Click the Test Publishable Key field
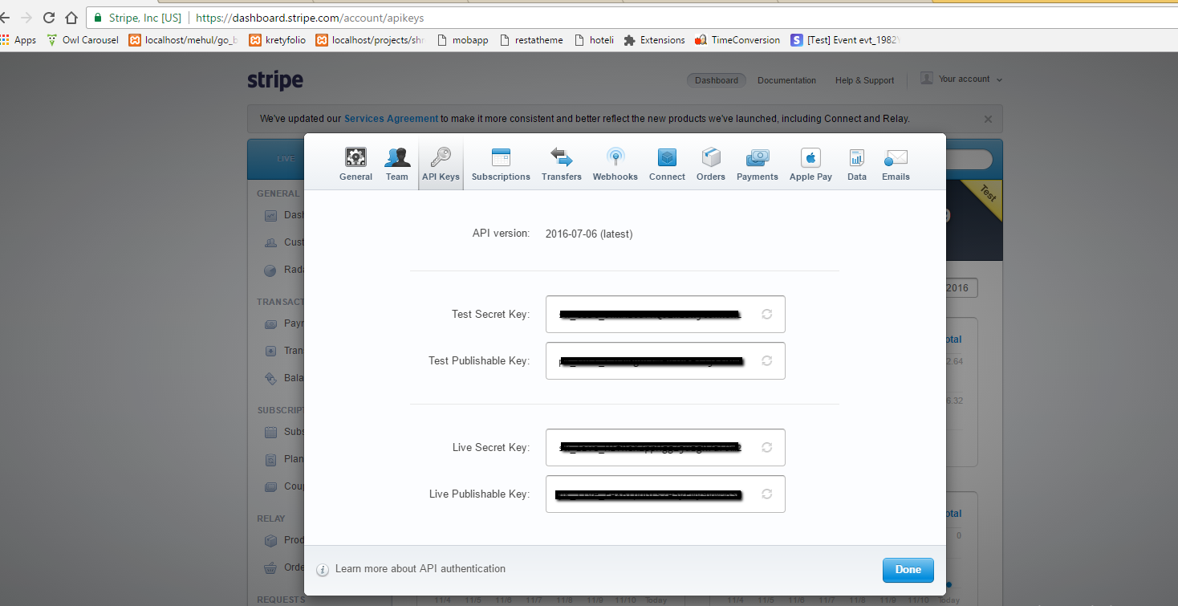 click(x=650, y=361)
